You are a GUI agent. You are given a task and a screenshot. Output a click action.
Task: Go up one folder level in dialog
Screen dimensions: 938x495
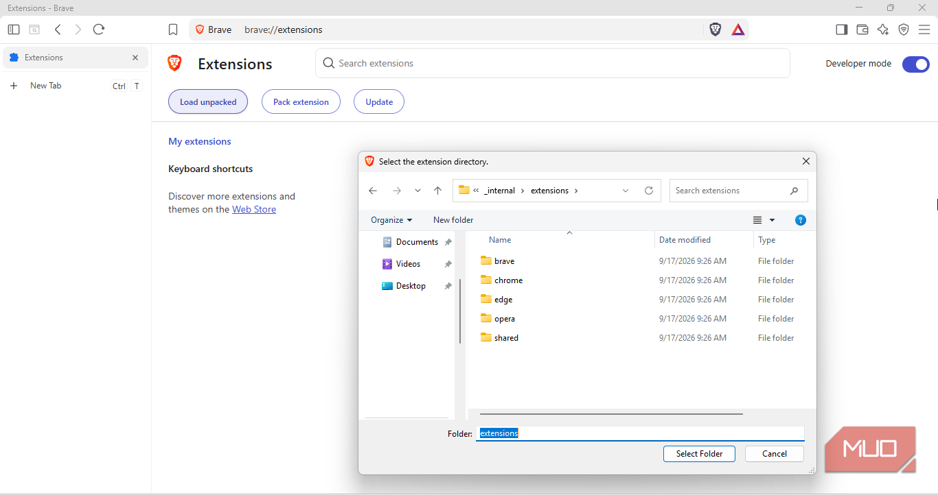pos(437,191)
